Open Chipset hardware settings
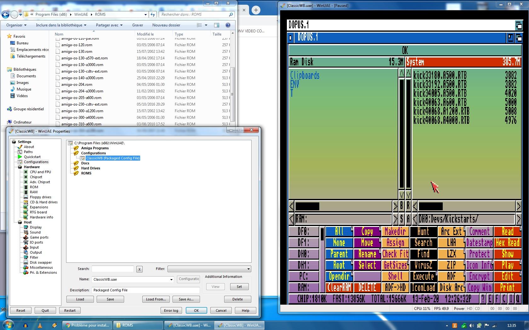The width and height of the screenshot is (529, 330). (x=36, y=177)
